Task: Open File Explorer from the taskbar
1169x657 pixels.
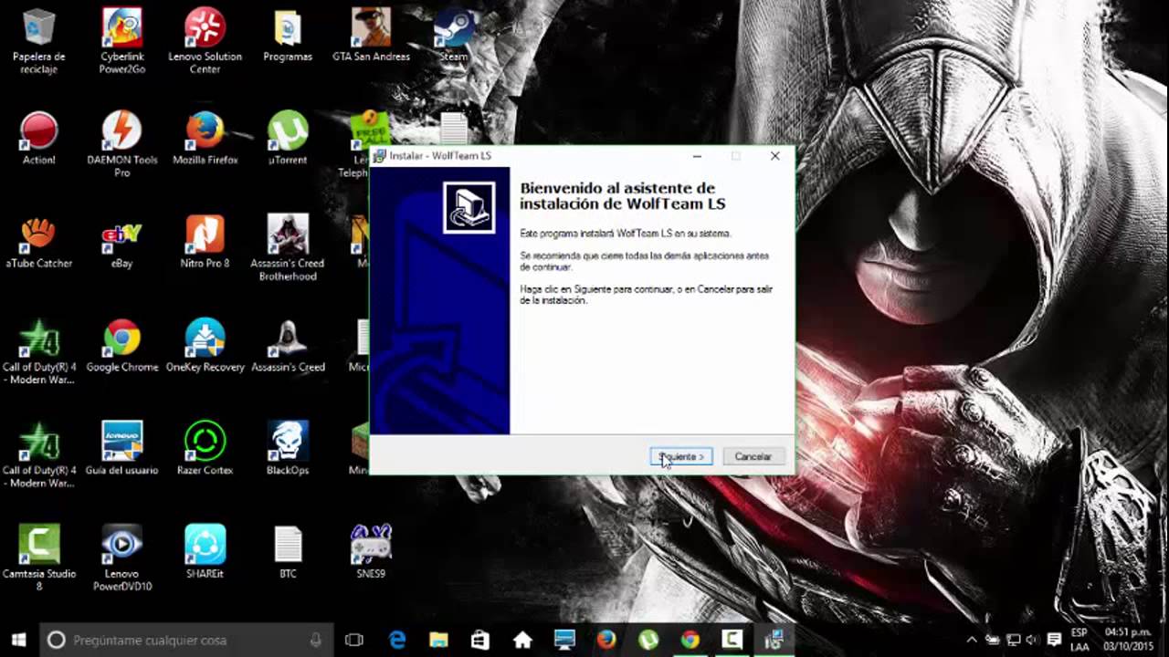Action: tap(439, 640)
